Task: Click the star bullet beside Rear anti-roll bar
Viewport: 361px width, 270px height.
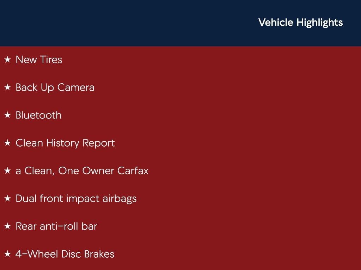Action: (7, 226)
